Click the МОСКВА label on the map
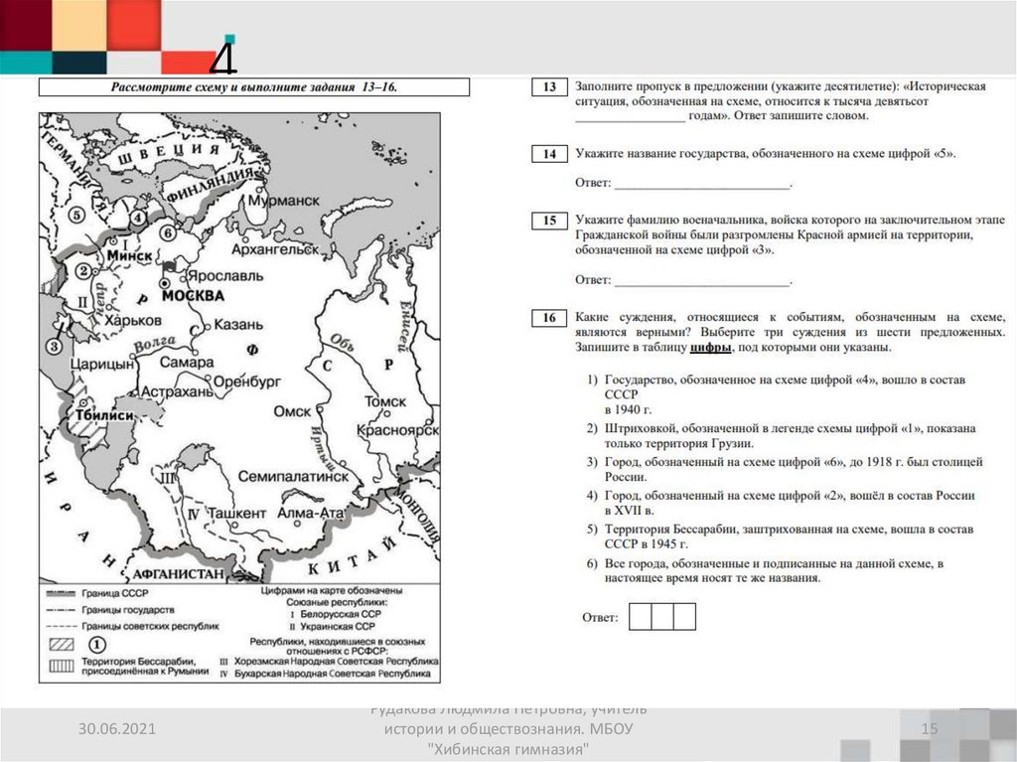The image size is (1017, 762). pyautogui.click(x=193, y=296)
